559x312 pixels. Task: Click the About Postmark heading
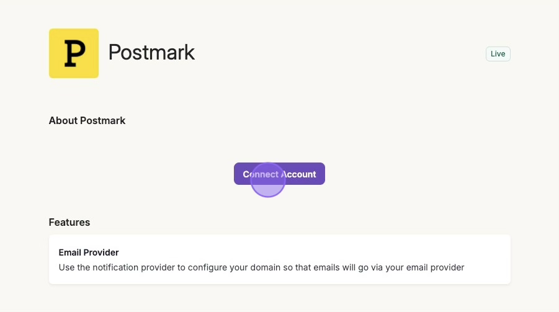87,120
